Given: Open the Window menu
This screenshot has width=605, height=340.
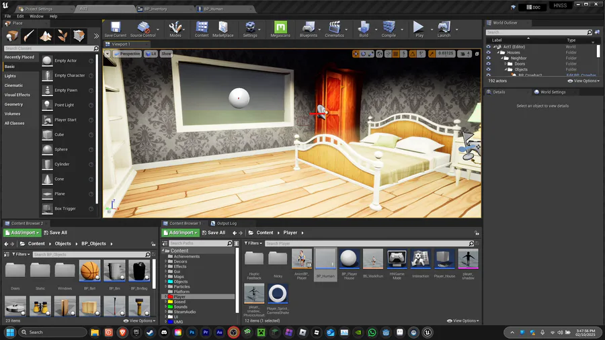Looking at the screenshot, I should coord(36,16).
